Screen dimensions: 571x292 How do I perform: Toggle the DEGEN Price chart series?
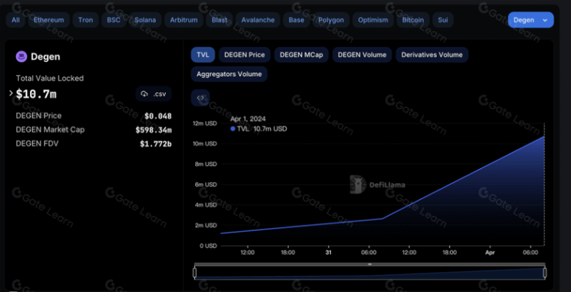pos(244,55)
